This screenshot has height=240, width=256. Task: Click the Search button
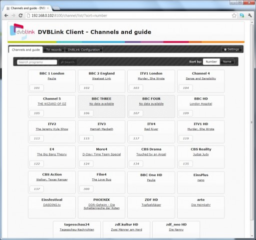68,62
